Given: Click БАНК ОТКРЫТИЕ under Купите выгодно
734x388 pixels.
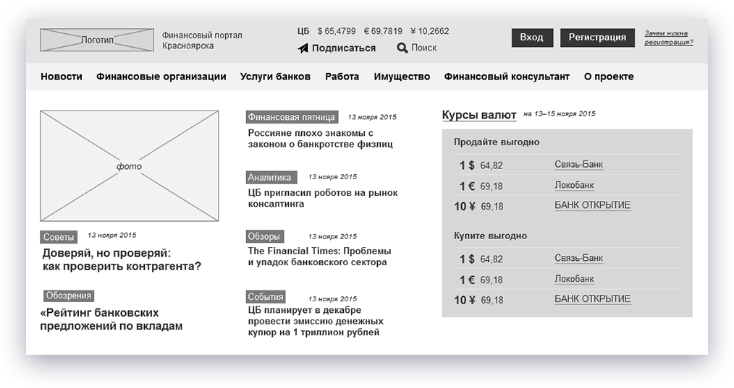Looking at the screenshot, I should click(593, 298).
